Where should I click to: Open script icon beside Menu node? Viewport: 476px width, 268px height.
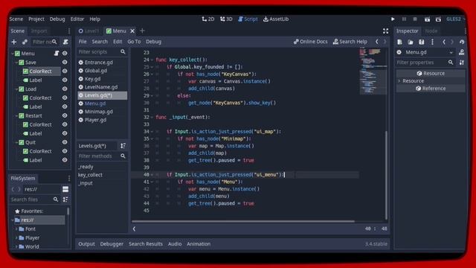[x=57, y=53]
